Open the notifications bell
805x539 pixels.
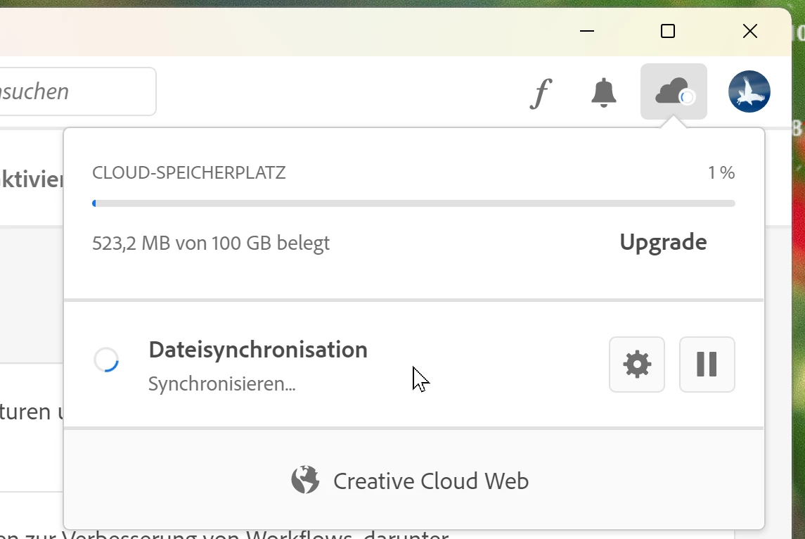[604, 93]
